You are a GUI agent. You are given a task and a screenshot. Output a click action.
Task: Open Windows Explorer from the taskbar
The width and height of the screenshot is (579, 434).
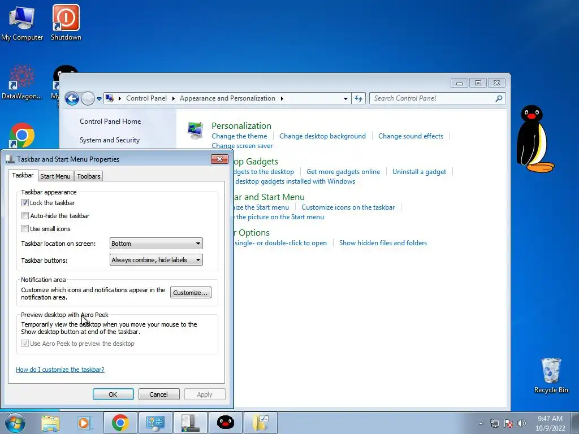tap(50, 423)
